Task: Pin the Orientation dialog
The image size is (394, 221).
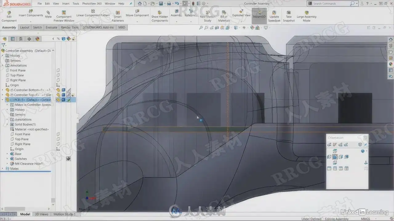Action: 366,145
